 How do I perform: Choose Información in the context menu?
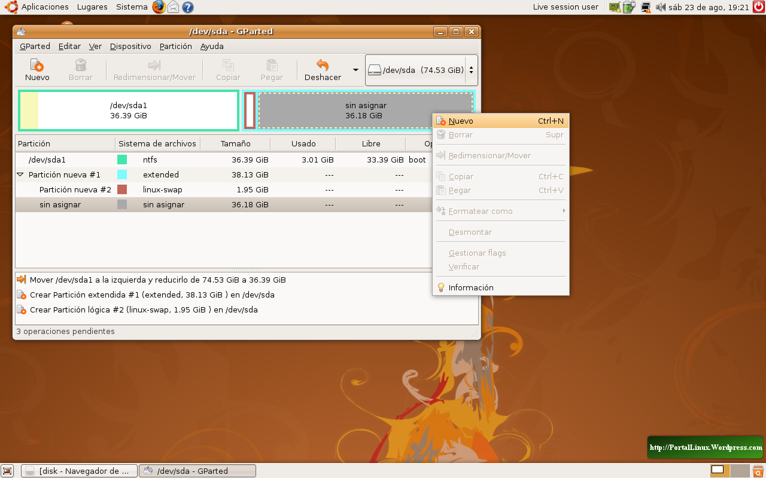click(x=501, y=287)
